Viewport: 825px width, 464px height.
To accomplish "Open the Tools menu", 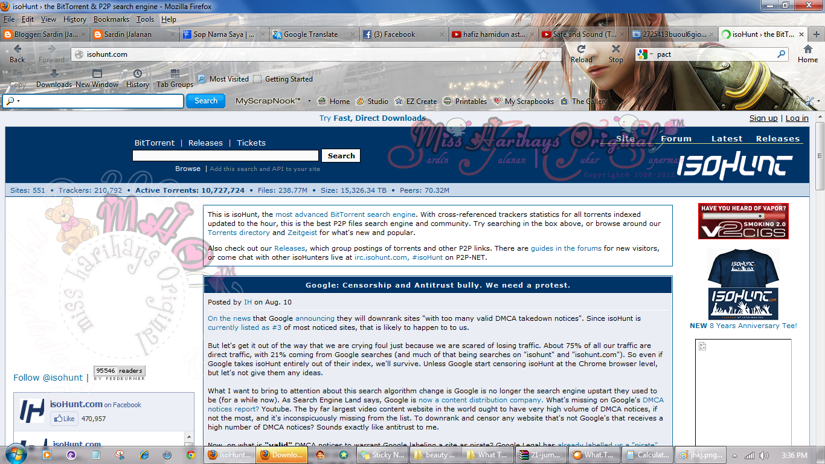I will (x=145, y=19).
